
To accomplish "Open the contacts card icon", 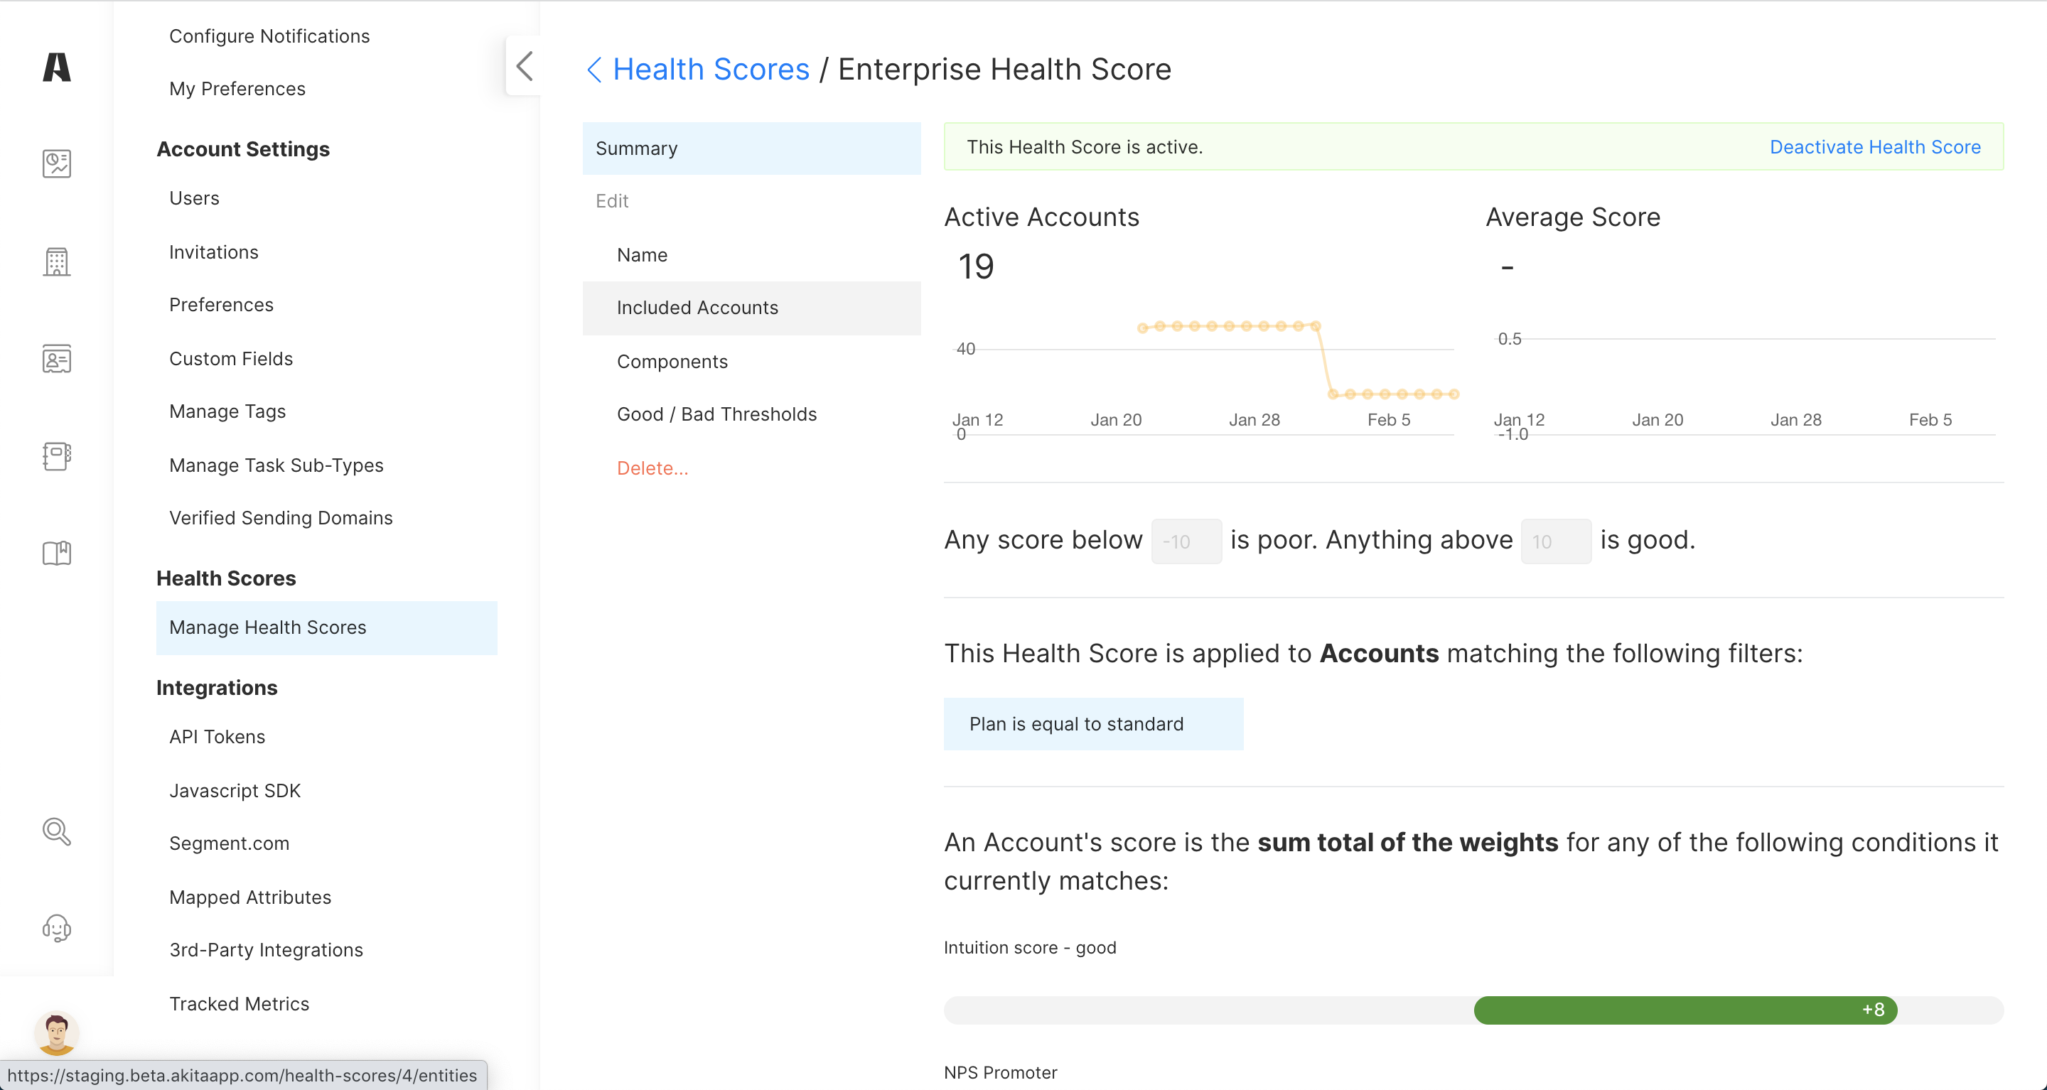I will tap(56, 359).
